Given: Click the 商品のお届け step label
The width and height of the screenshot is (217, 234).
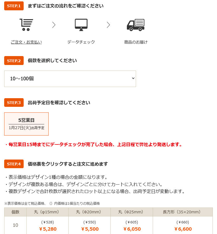Looking at the screenshot, I should (136, 42).
